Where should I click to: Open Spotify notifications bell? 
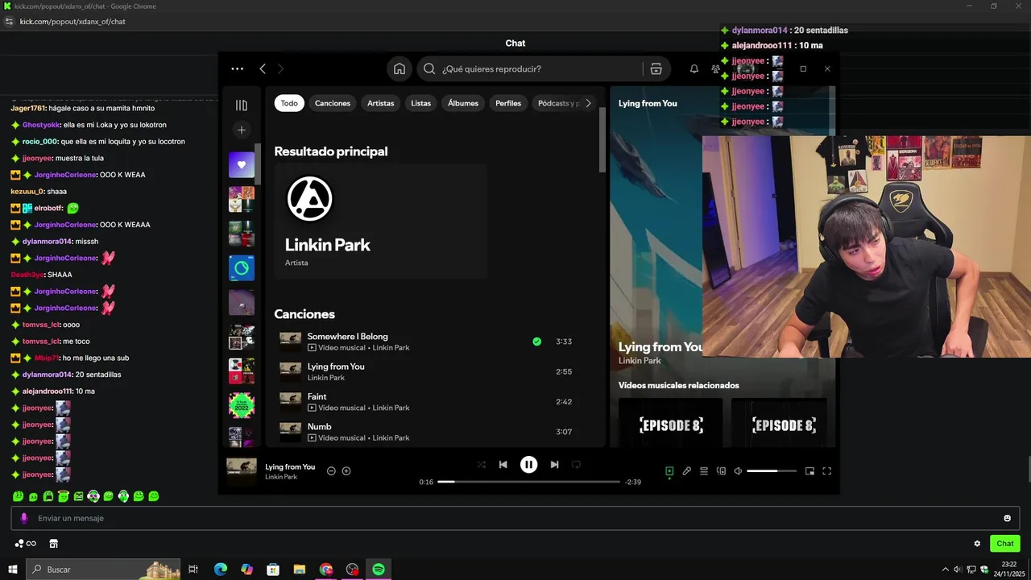[694, 68]
